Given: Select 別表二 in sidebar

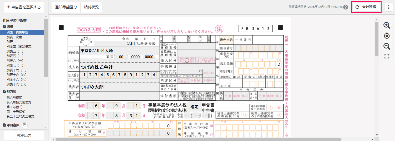Looking at the screenshot, I should pos(11,42).
